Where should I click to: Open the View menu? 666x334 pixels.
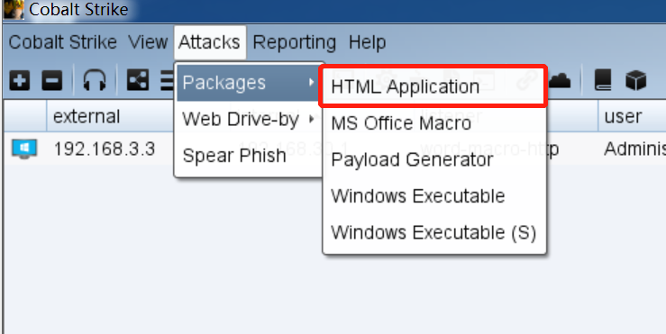click(x=148, y=42)
